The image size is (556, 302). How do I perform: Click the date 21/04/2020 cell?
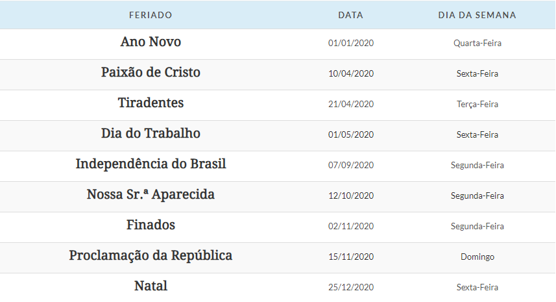pos(351,104)
